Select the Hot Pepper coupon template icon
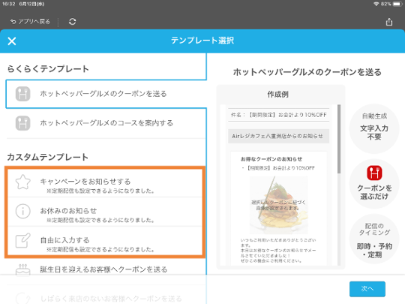The height and width of the screenshot is (304, 405). (22, 94)
